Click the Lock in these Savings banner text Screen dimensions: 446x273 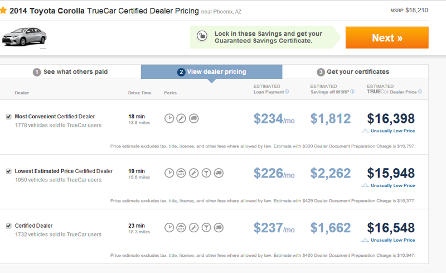point(268,37)
